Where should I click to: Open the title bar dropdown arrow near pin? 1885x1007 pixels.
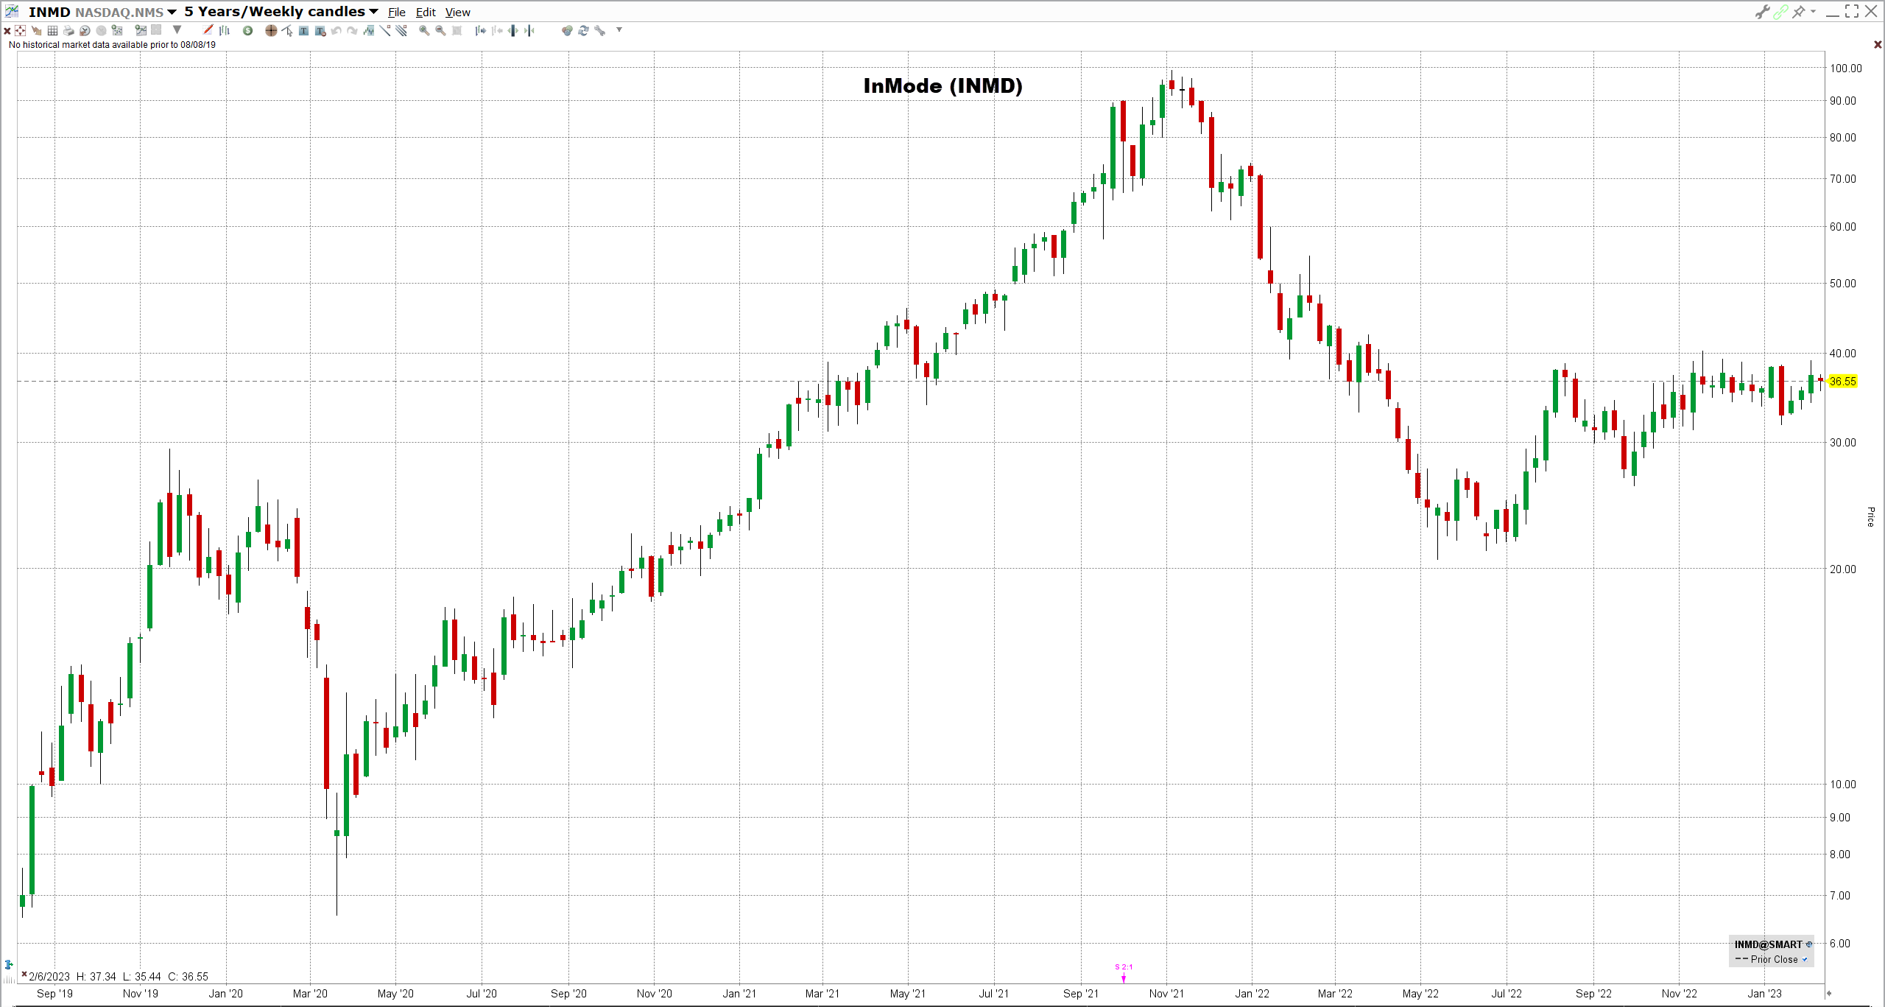point(1812,11)
